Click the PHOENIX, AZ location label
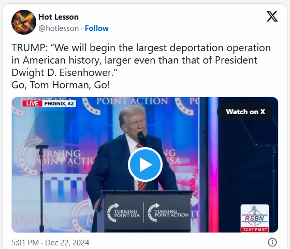The image size is (290, 249). click(x=59, y=103)
